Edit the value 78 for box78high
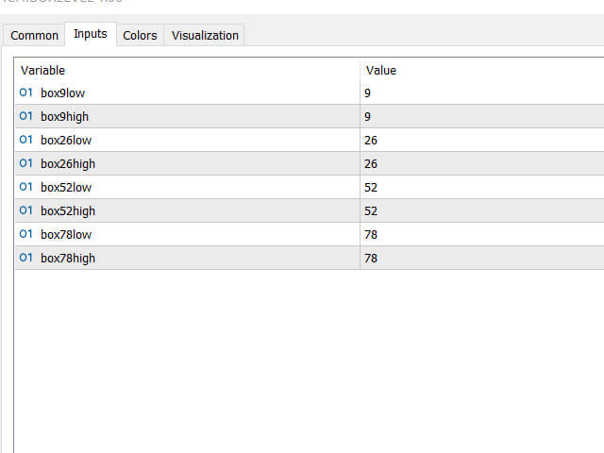604x453 pixels. pyautogui.click(x=370, y=258)
